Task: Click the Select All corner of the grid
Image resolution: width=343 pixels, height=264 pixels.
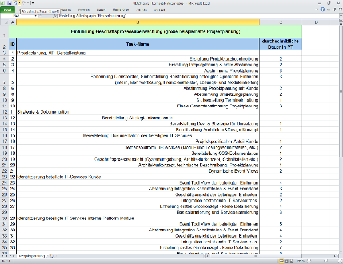Action: [x=4, y=22]
